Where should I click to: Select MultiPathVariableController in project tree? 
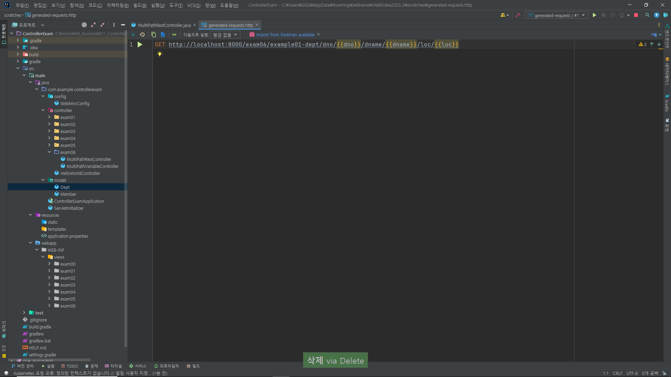point(92,166)
